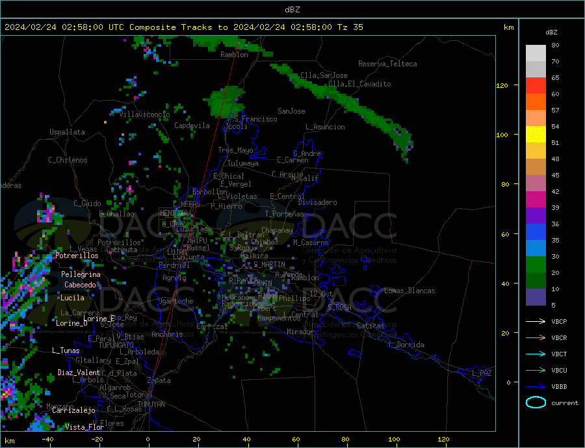Click the Cabecedo station label

pyautogui.click(x=80, y=285)
